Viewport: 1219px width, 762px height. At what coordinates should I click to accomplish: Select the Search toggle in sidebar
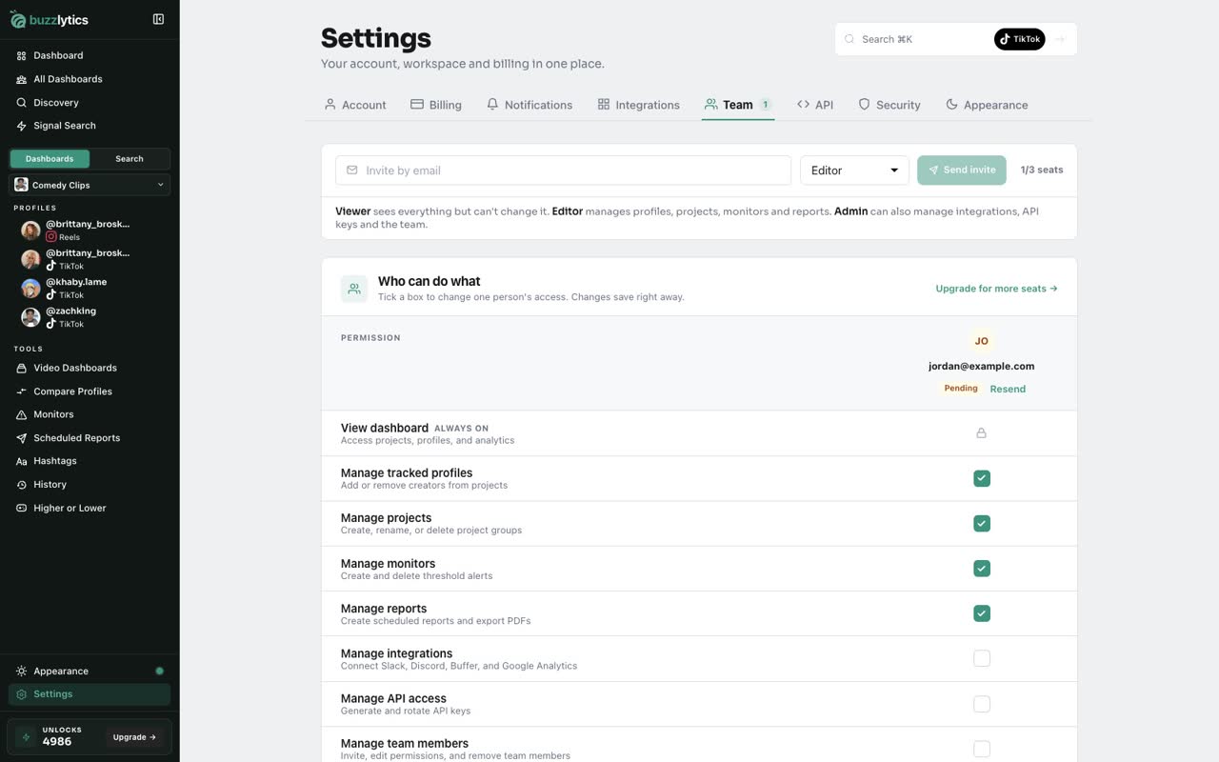point(130,159)
